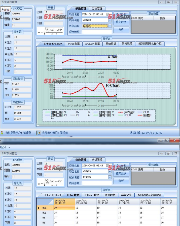
Task: Open 规则说明及名称介绍 tab in upper window
Action: [150, 44]
